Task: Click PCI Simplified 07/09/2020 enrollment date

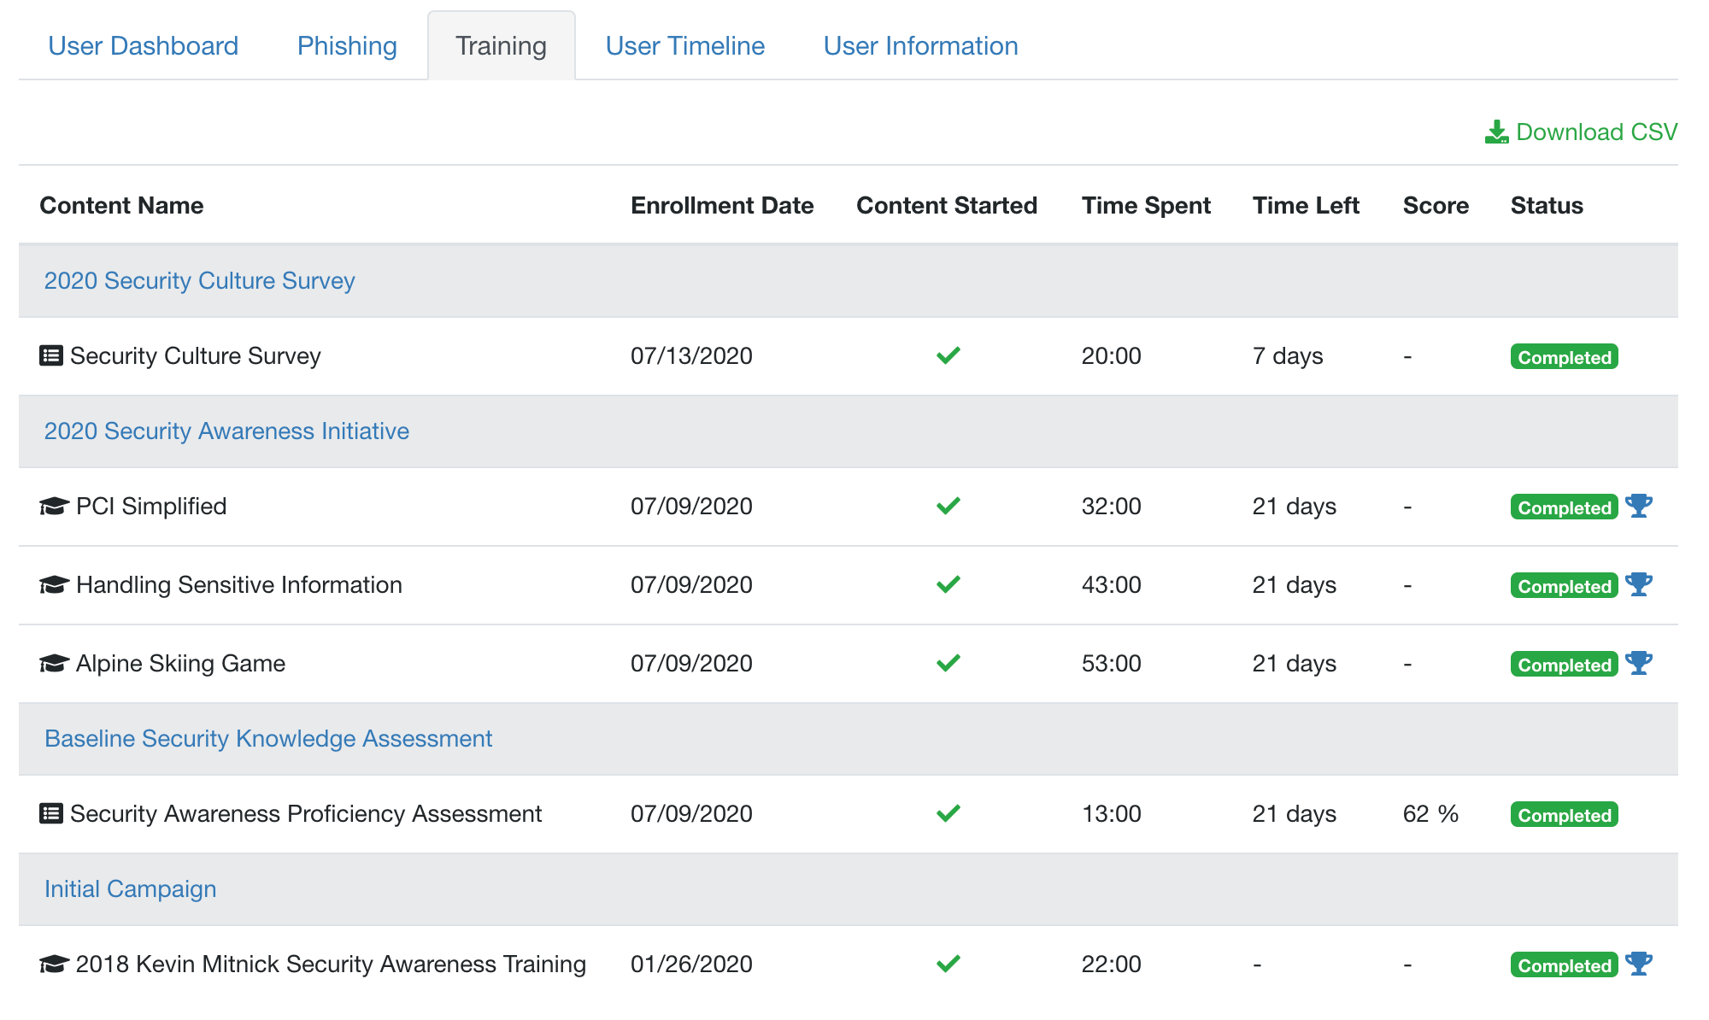Action: 691,507
